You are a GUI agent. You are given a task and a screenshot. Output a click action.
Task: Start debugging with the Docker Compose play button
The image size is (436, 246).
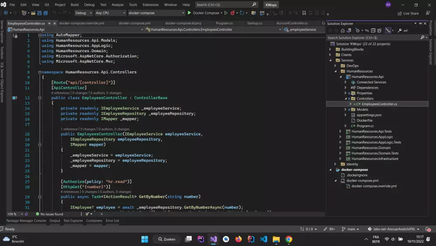pyautogui.click(x=190, y=13)
